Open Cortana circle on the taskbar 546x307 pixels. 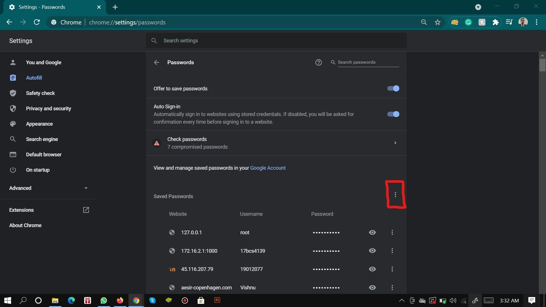pos(38,300)
